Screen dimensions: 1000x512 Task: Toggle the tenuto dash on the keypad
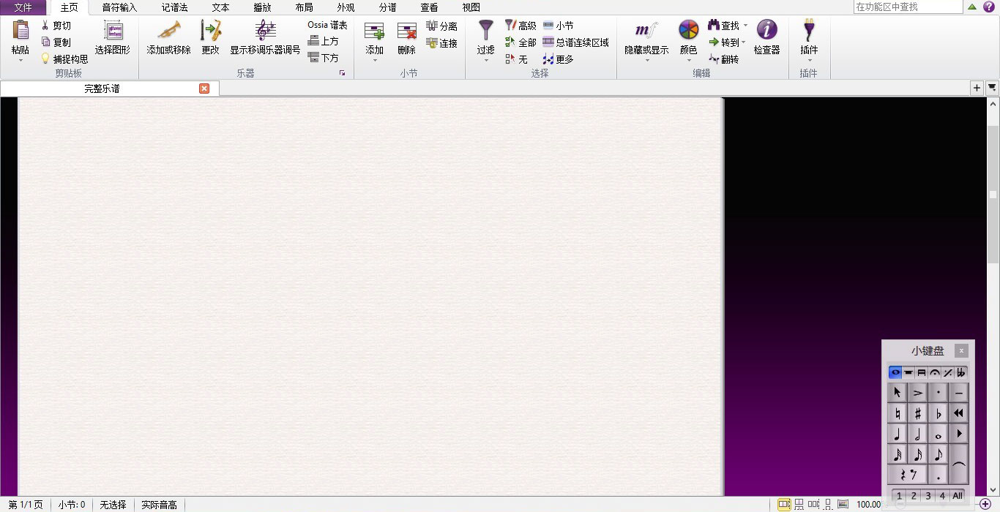[x=959, y=393]
